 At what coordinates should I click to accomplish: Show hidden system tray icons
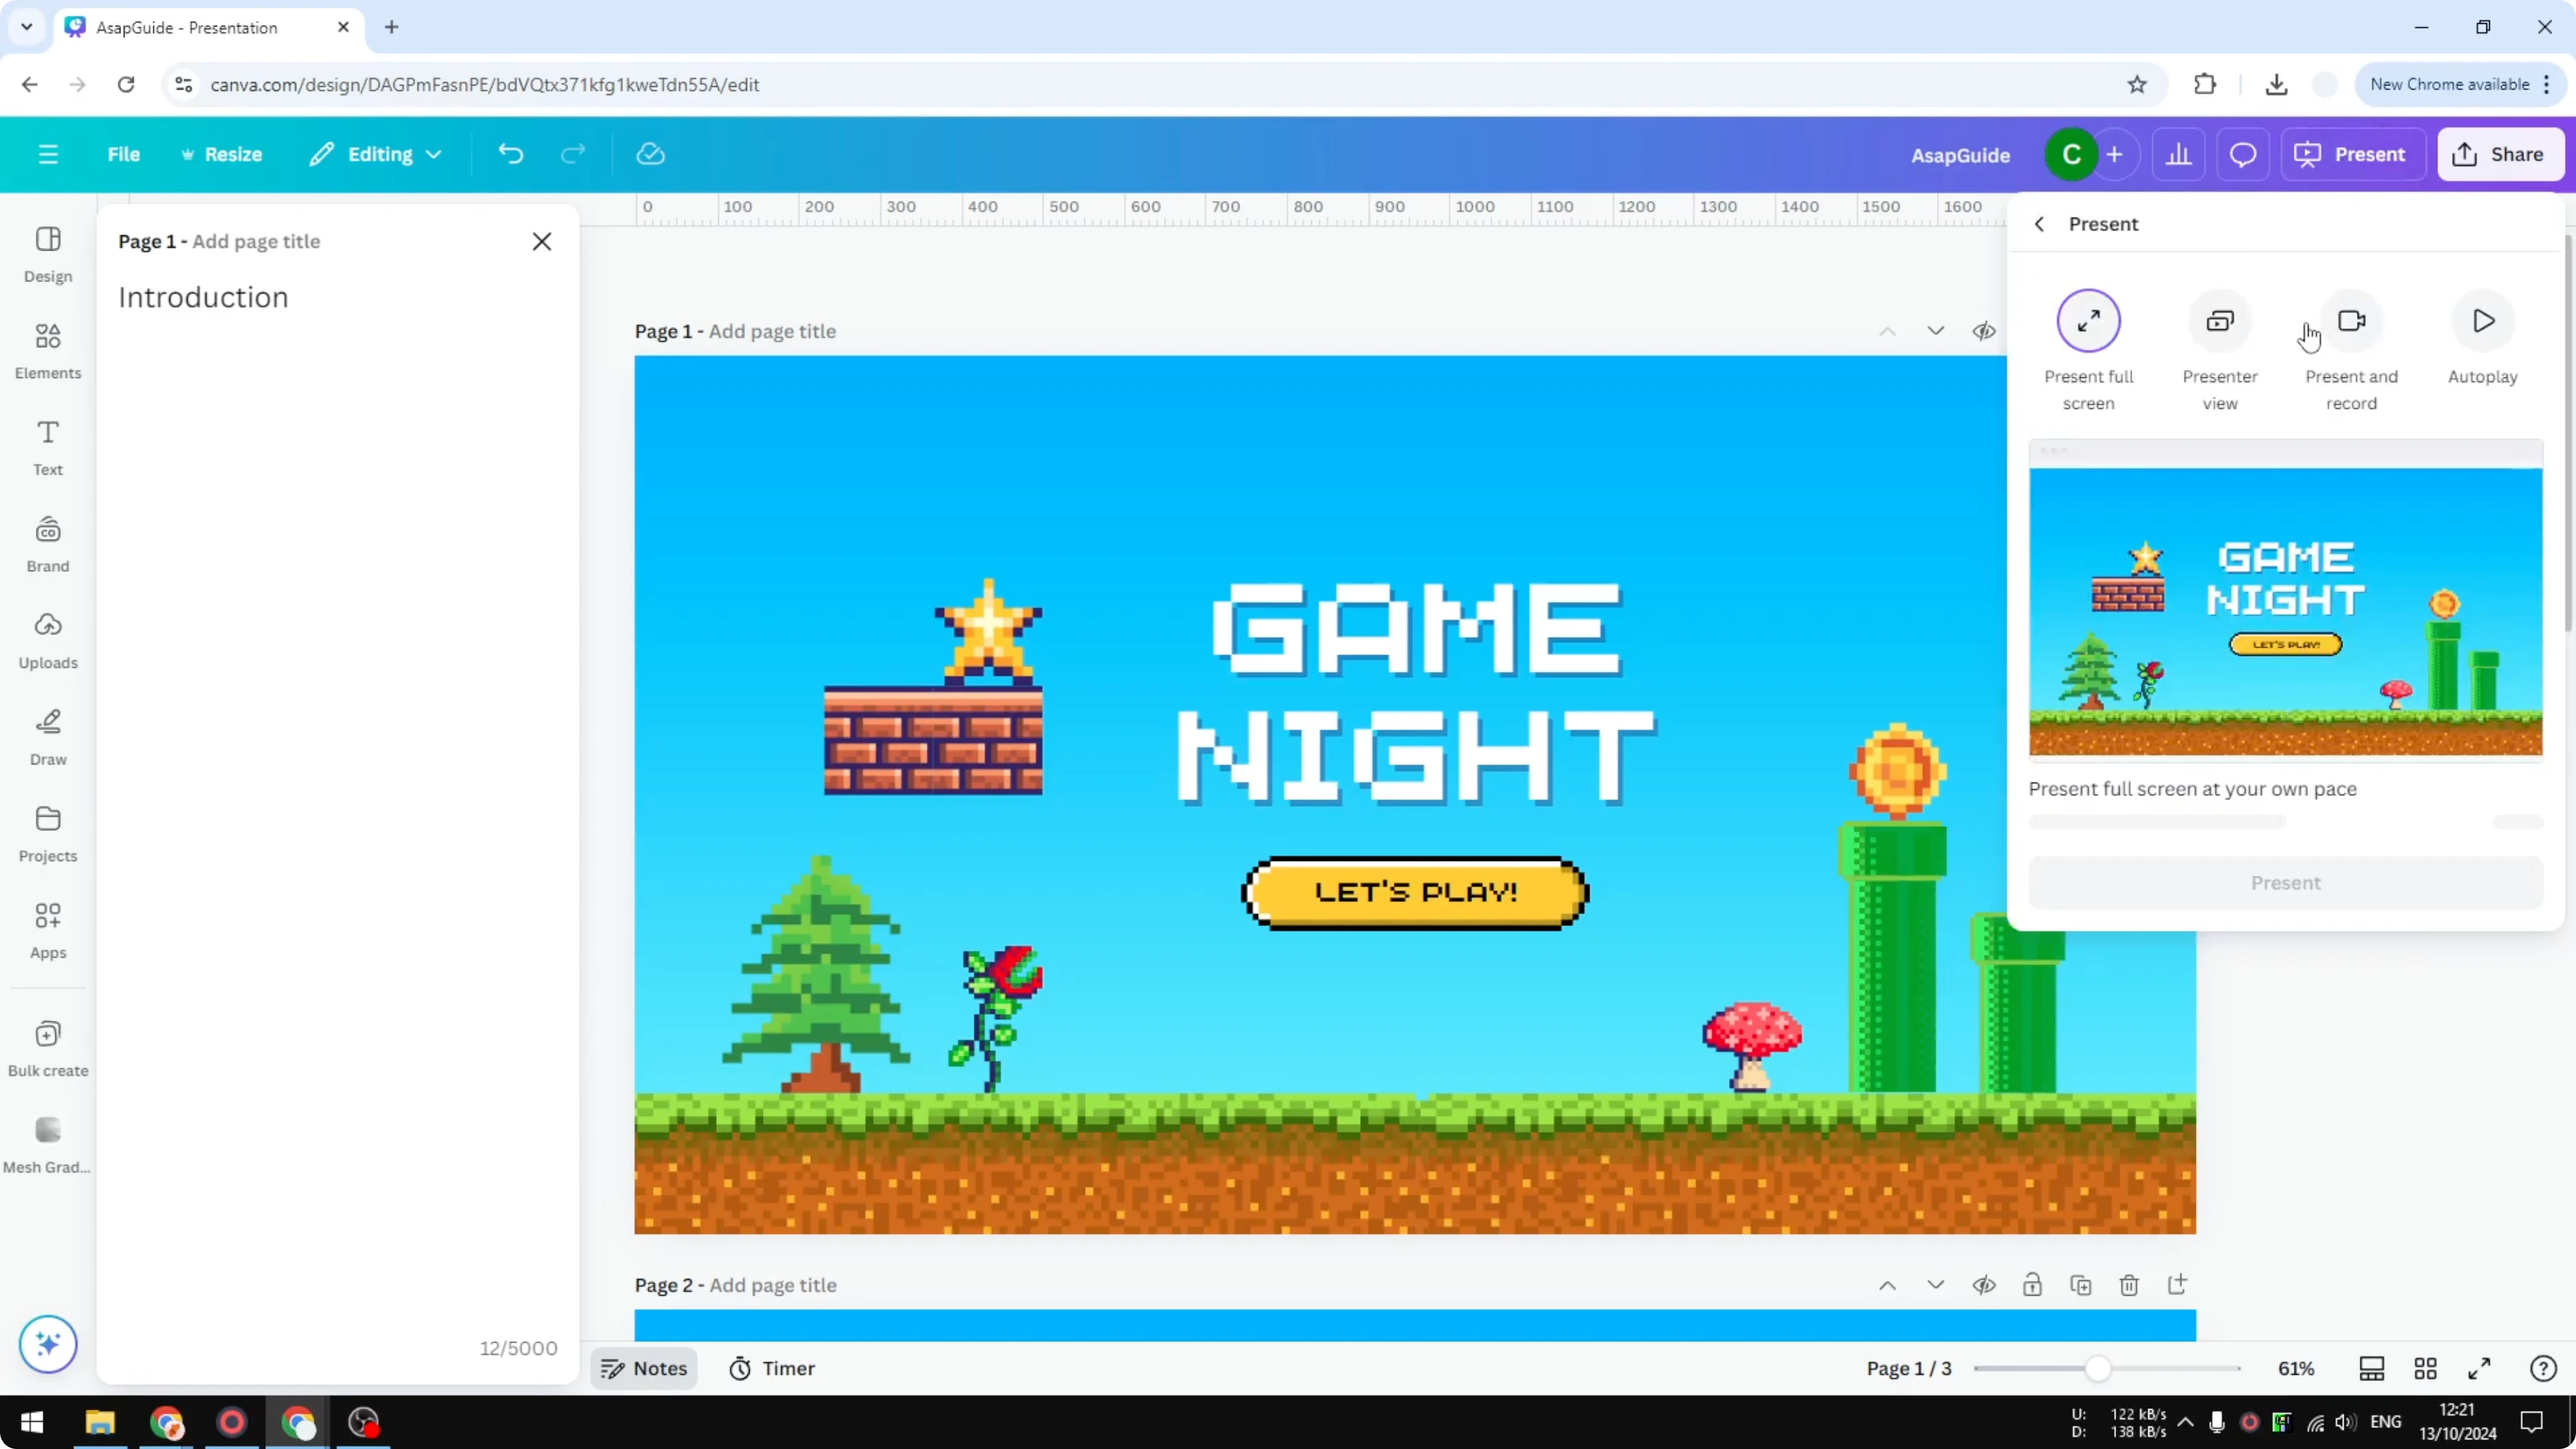point(2186,1422)
